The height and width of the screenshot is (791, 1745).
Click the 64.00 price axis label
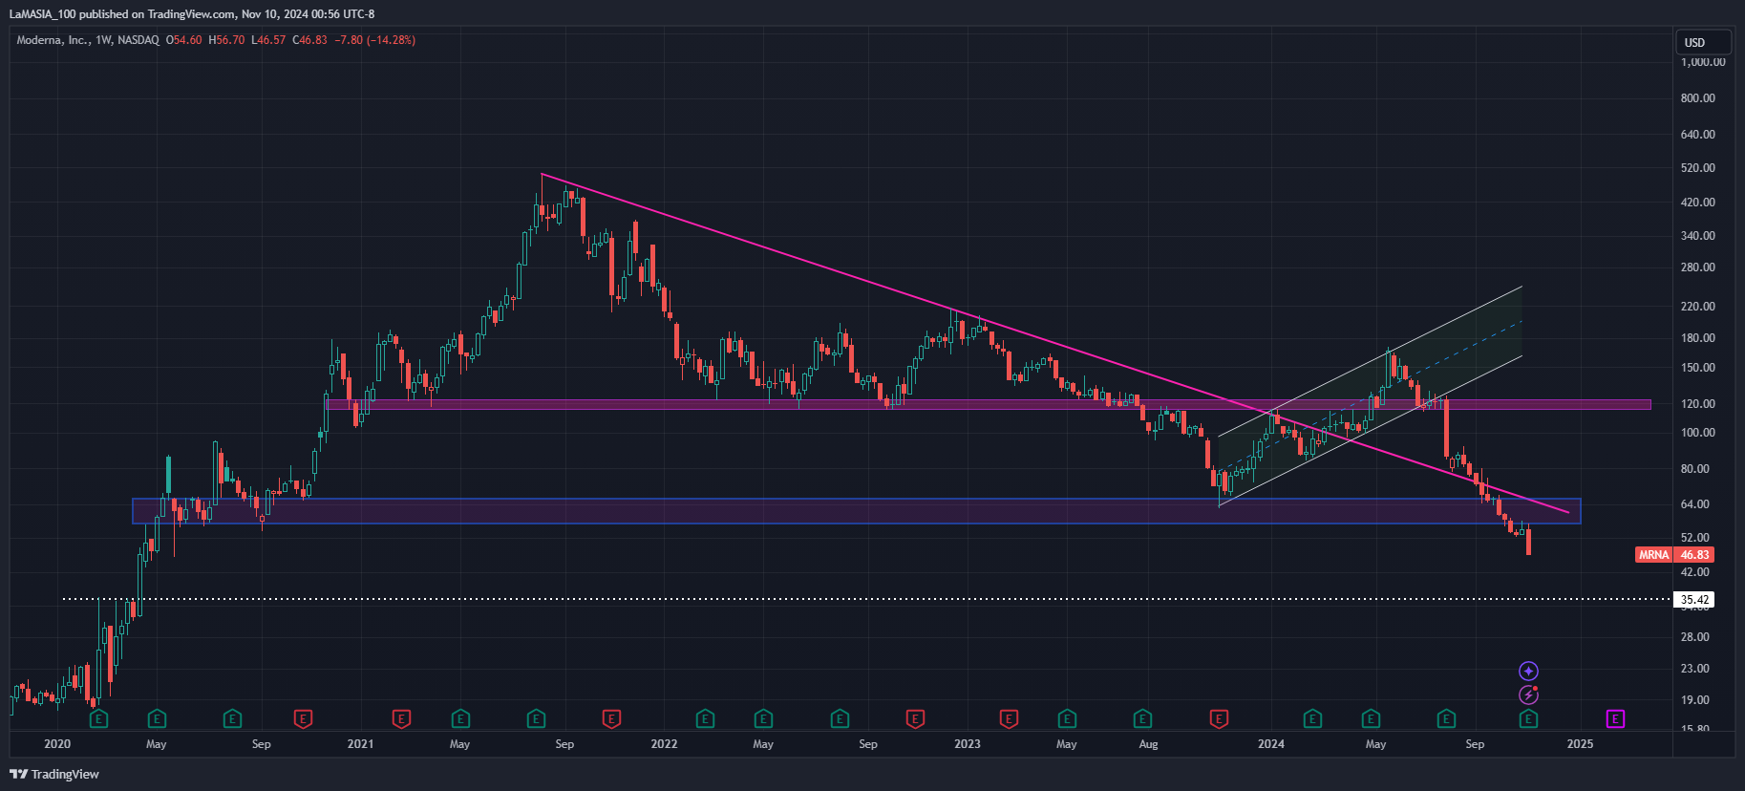1695,504
